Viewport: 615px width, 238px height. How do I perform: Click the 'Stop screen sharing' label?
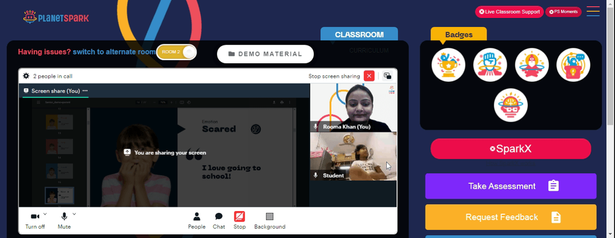click(x=334, y=76)
